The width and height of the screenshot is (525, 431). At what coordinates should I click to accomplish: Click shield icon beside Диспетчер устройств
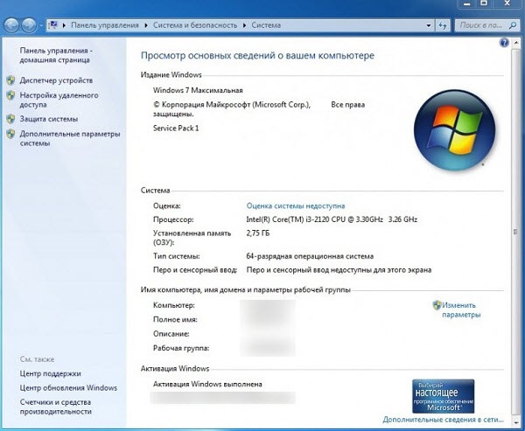[x=10, y=80]
